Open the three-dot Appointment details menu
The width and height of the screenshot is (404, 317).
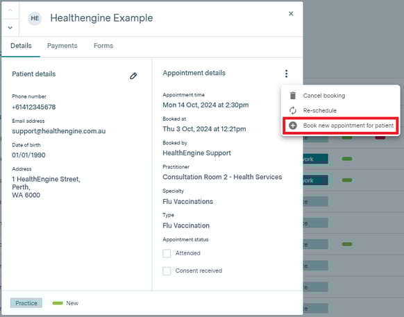[286, 74]
